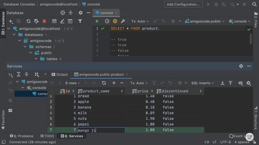Image resolution: width=259 pixels, height=145 pixels.
Task: Open 6: Problems in the status bar
Action: click(21, 136)
